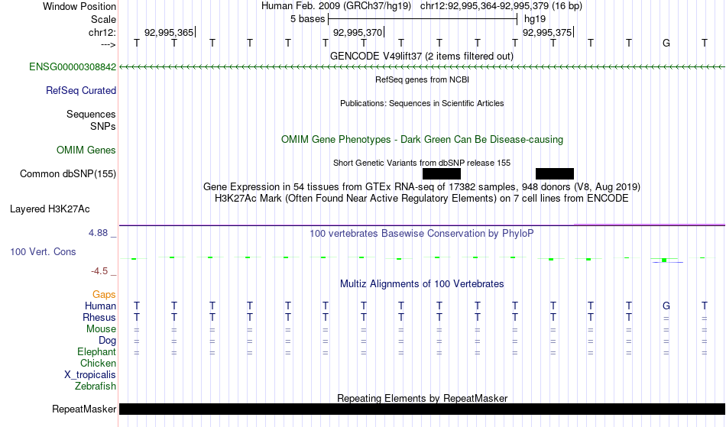
Task: Click the Rhesus species label
Action: point(99,317)
